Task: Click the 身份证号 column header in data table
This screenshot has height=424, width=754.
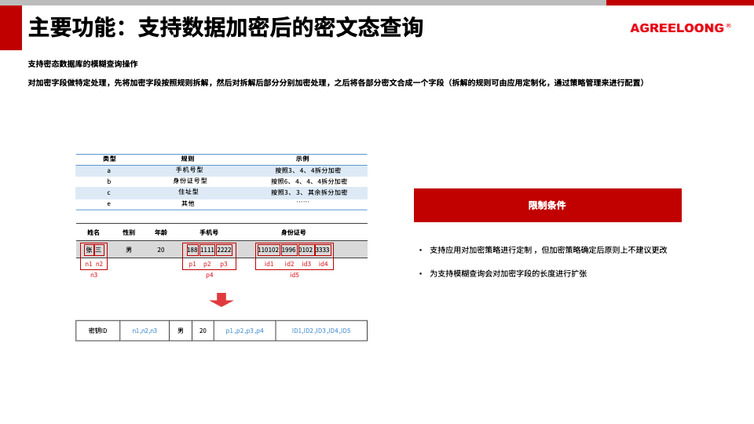Action: (293, 232)
